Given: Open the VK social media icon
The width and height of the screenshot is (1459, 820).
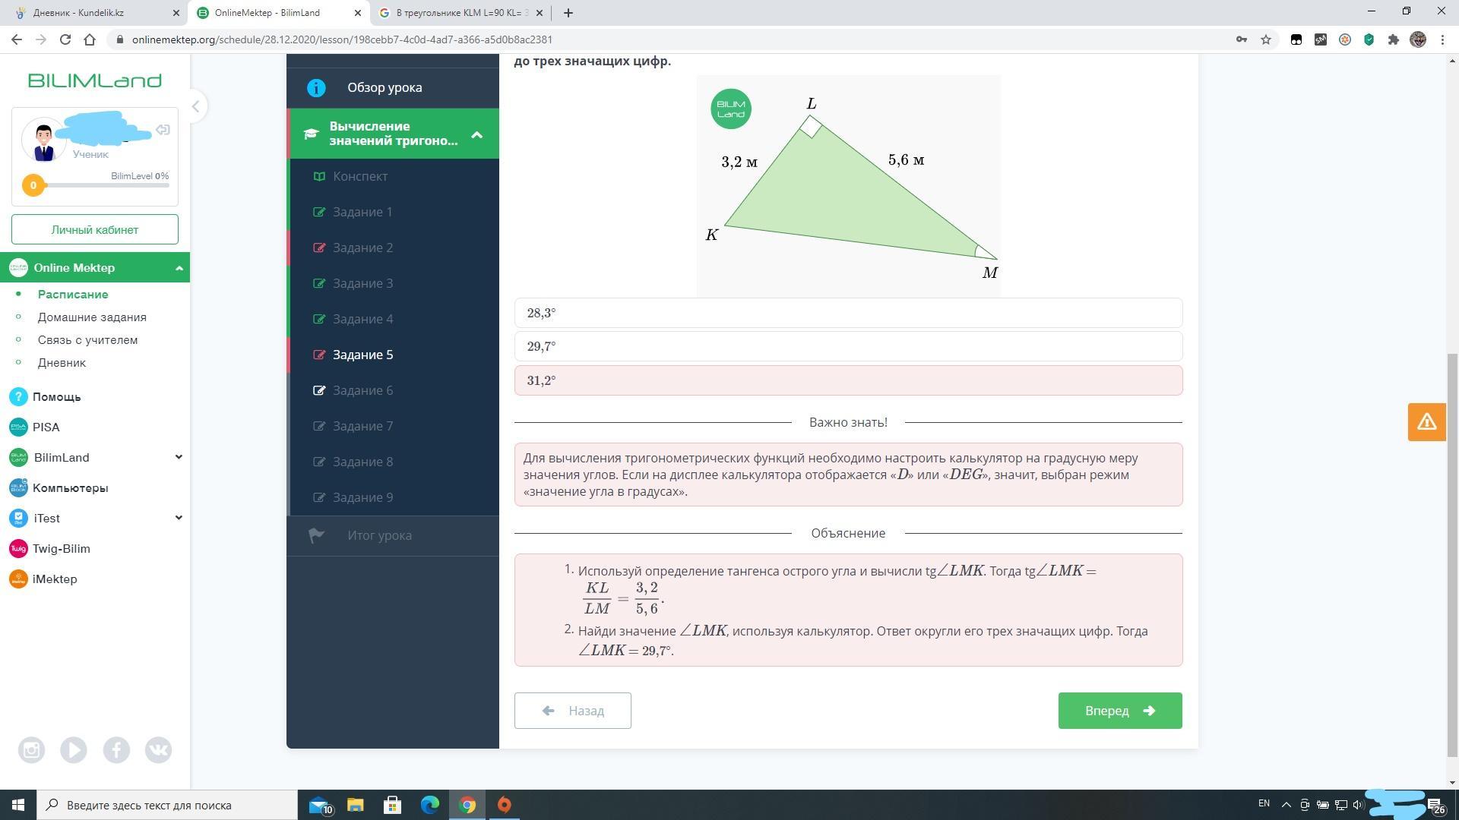Looking at the screenshot, I should 158,750.
